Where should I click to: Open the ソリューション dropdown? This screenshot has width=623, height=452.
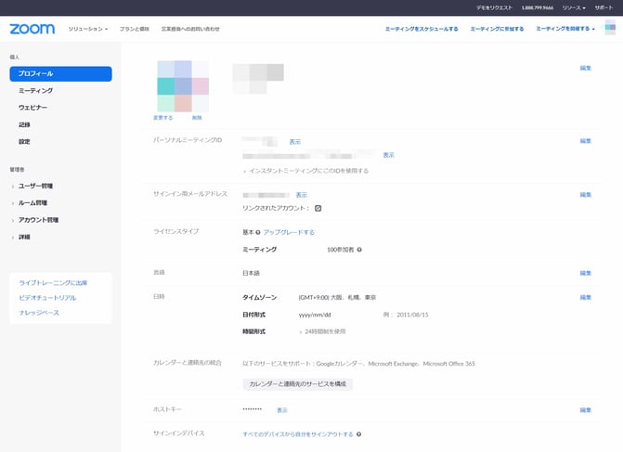coord(88,29)
